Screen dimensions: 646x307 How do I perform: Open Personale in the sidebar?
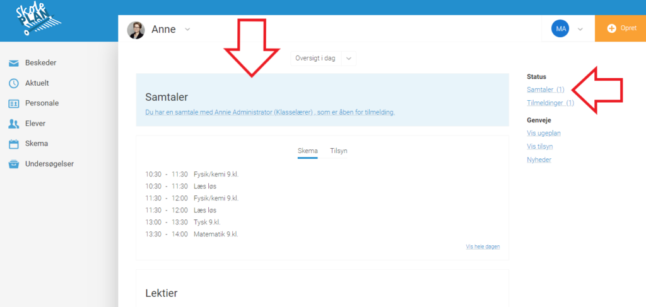tap(42, 103)
